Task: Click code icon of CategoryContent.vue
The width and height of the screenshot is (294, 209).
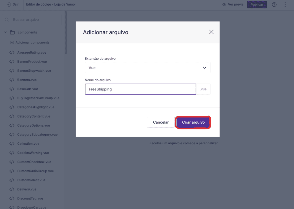Action: [12, 116]
